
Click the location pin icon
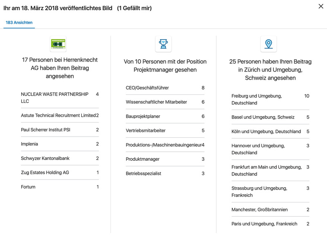(x=268, y=44)
